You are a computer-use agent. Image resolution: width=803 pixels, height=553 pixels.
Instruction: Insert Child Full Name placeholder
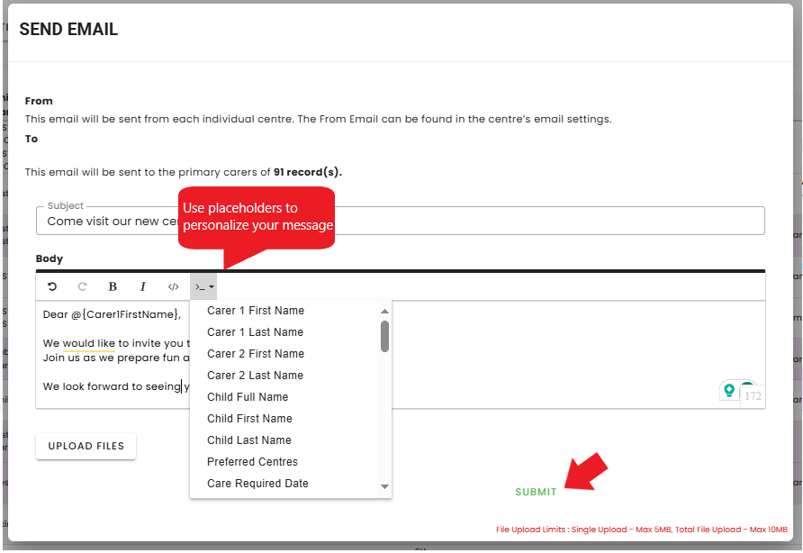(248, 396)
